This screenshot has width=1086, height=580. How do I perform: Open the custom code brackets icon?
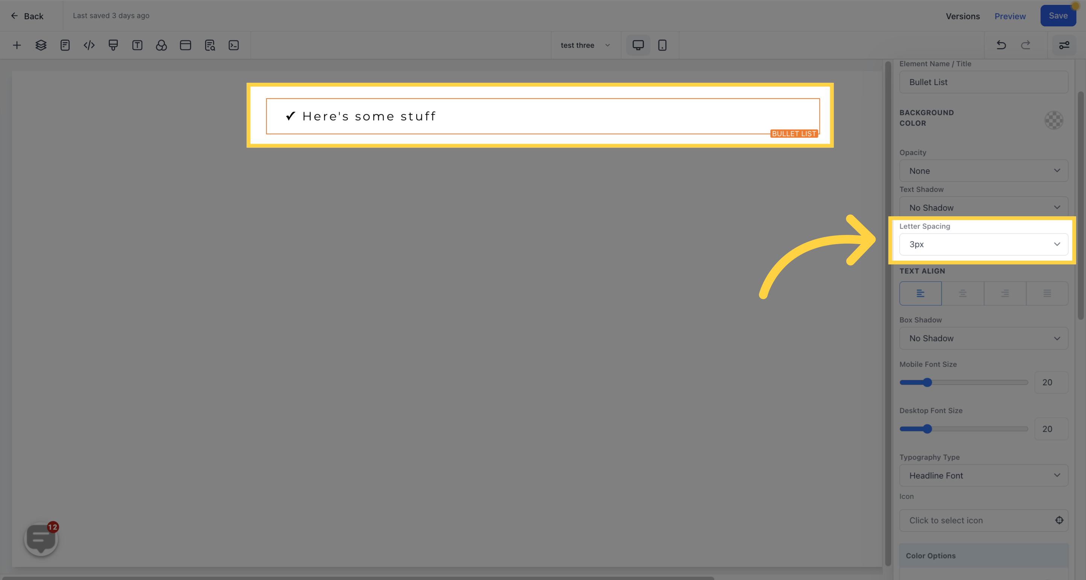89,45
